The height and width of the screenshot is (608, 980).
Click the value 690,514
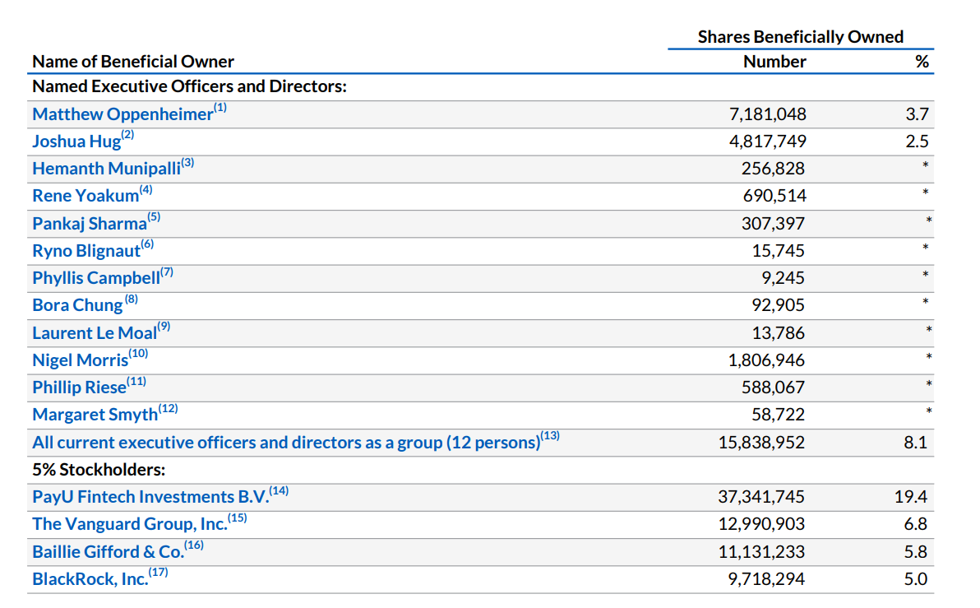coord(774,196)
